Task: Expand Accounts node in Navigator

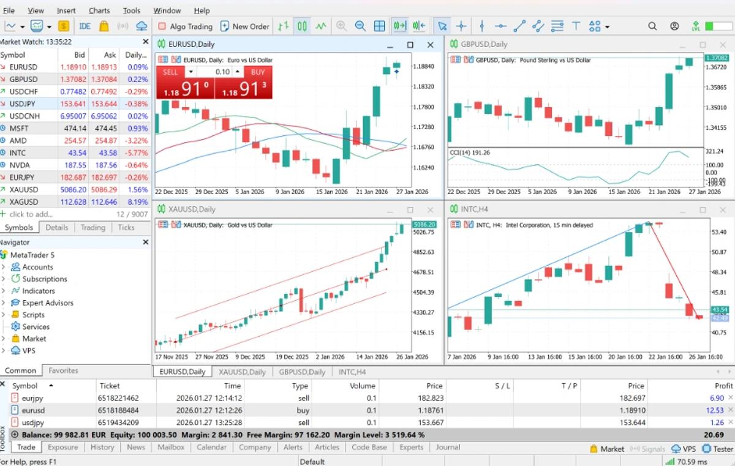Action: point(3,267)
